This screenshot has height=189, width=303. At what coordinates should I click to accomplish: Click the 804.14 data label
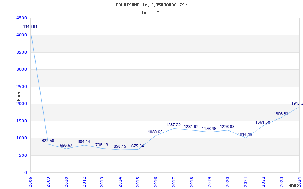pyautogui.click(x=84, y=141)
